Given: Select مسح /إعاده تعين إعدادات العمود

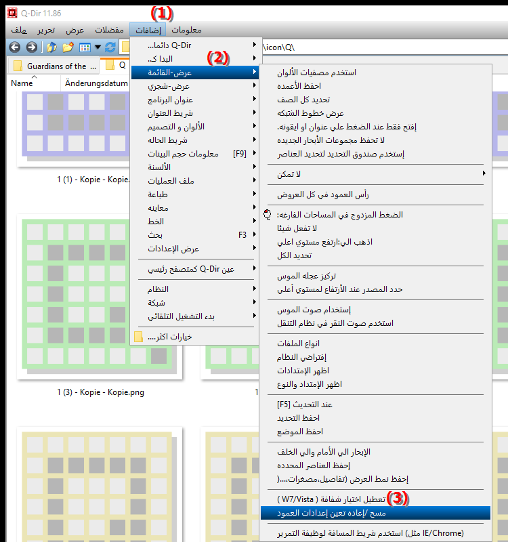Looking at the screenshot, I should (374, 513).
